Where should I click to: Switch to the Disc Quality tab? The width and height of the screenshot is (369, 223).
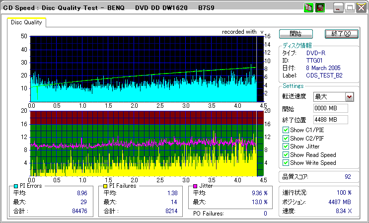tap(26, 22)
